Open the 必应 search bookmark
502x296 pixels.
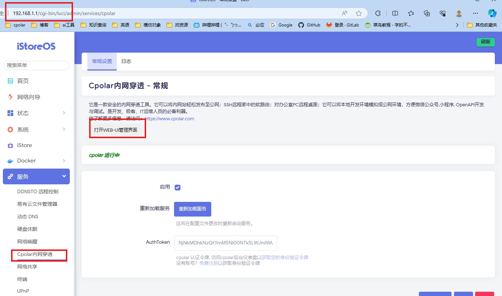256,25
